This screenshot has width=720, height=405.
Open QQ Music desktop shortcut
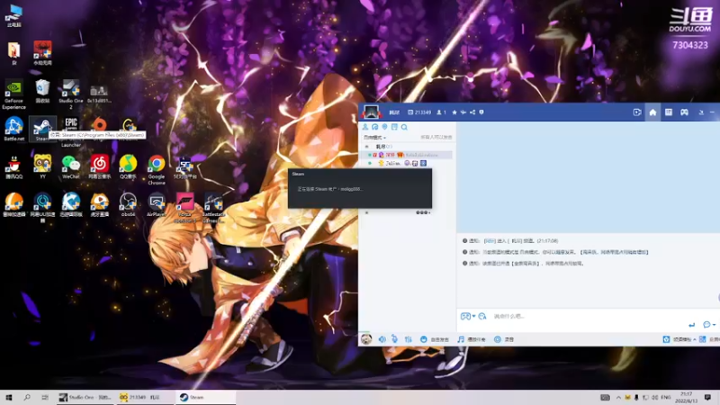pos(128,167)
